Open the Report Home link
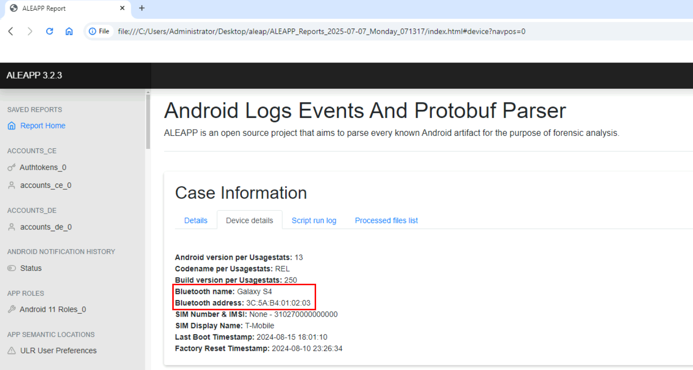The height and width of the screenshot is (370, 693). tap(42, 126)
